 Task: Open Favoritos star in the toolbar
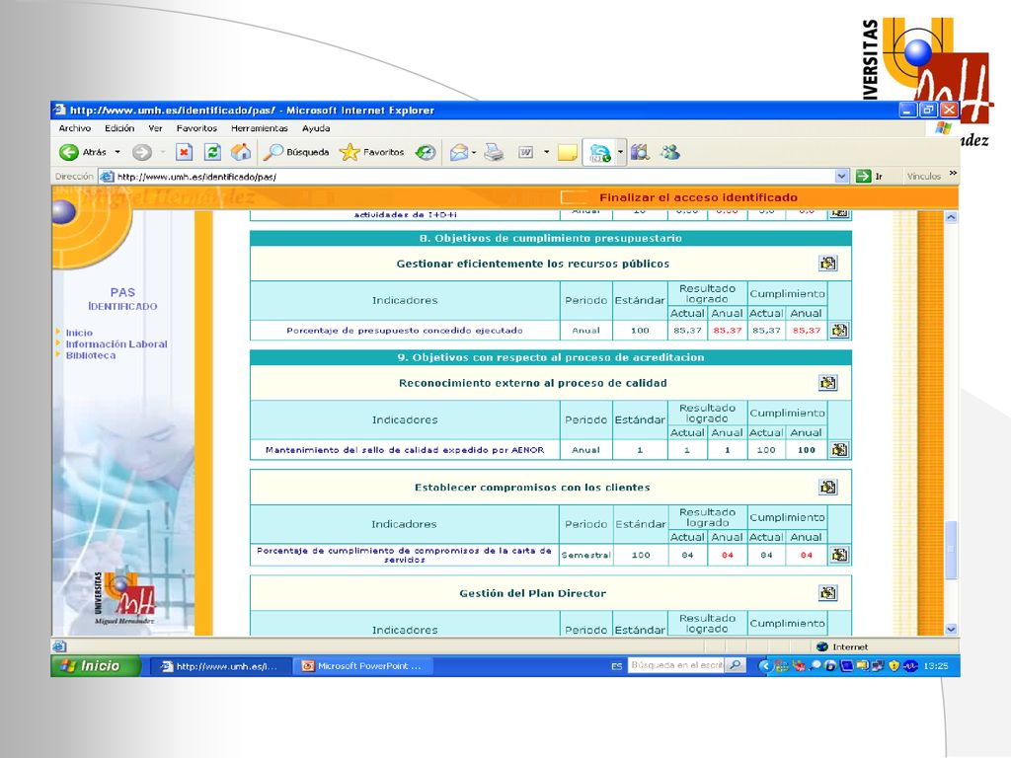(x=372, y=152)
